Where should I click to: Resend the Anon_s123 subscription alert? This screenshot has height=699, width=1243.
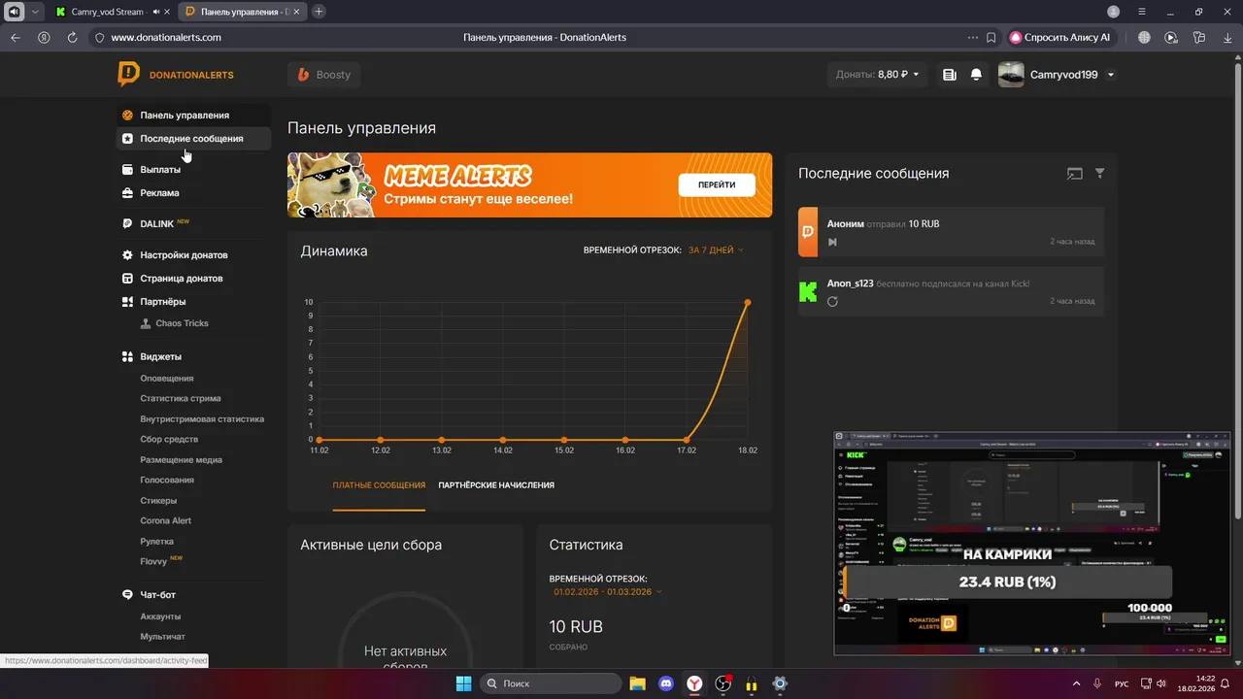click(832, 302)
